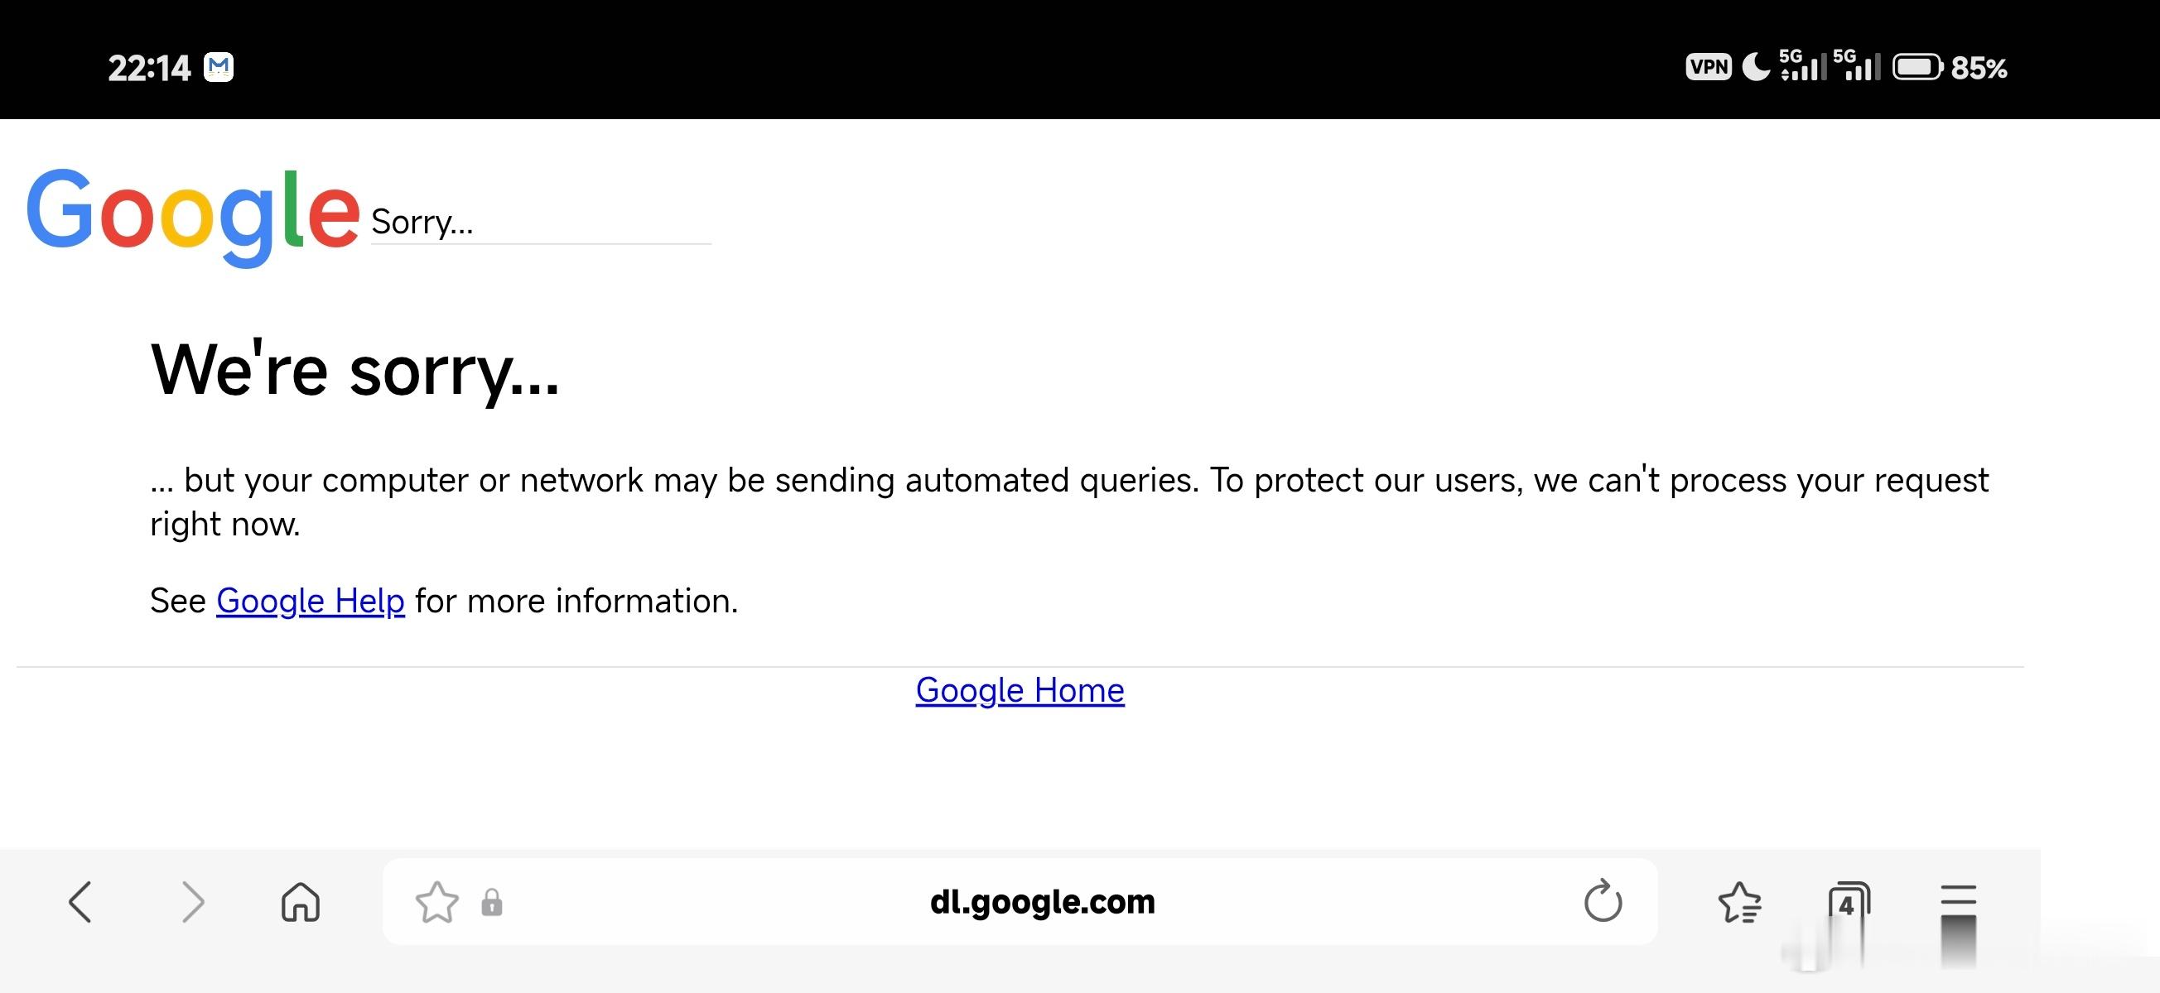Open the browser hamburger menu

[x=1959, y=897]
